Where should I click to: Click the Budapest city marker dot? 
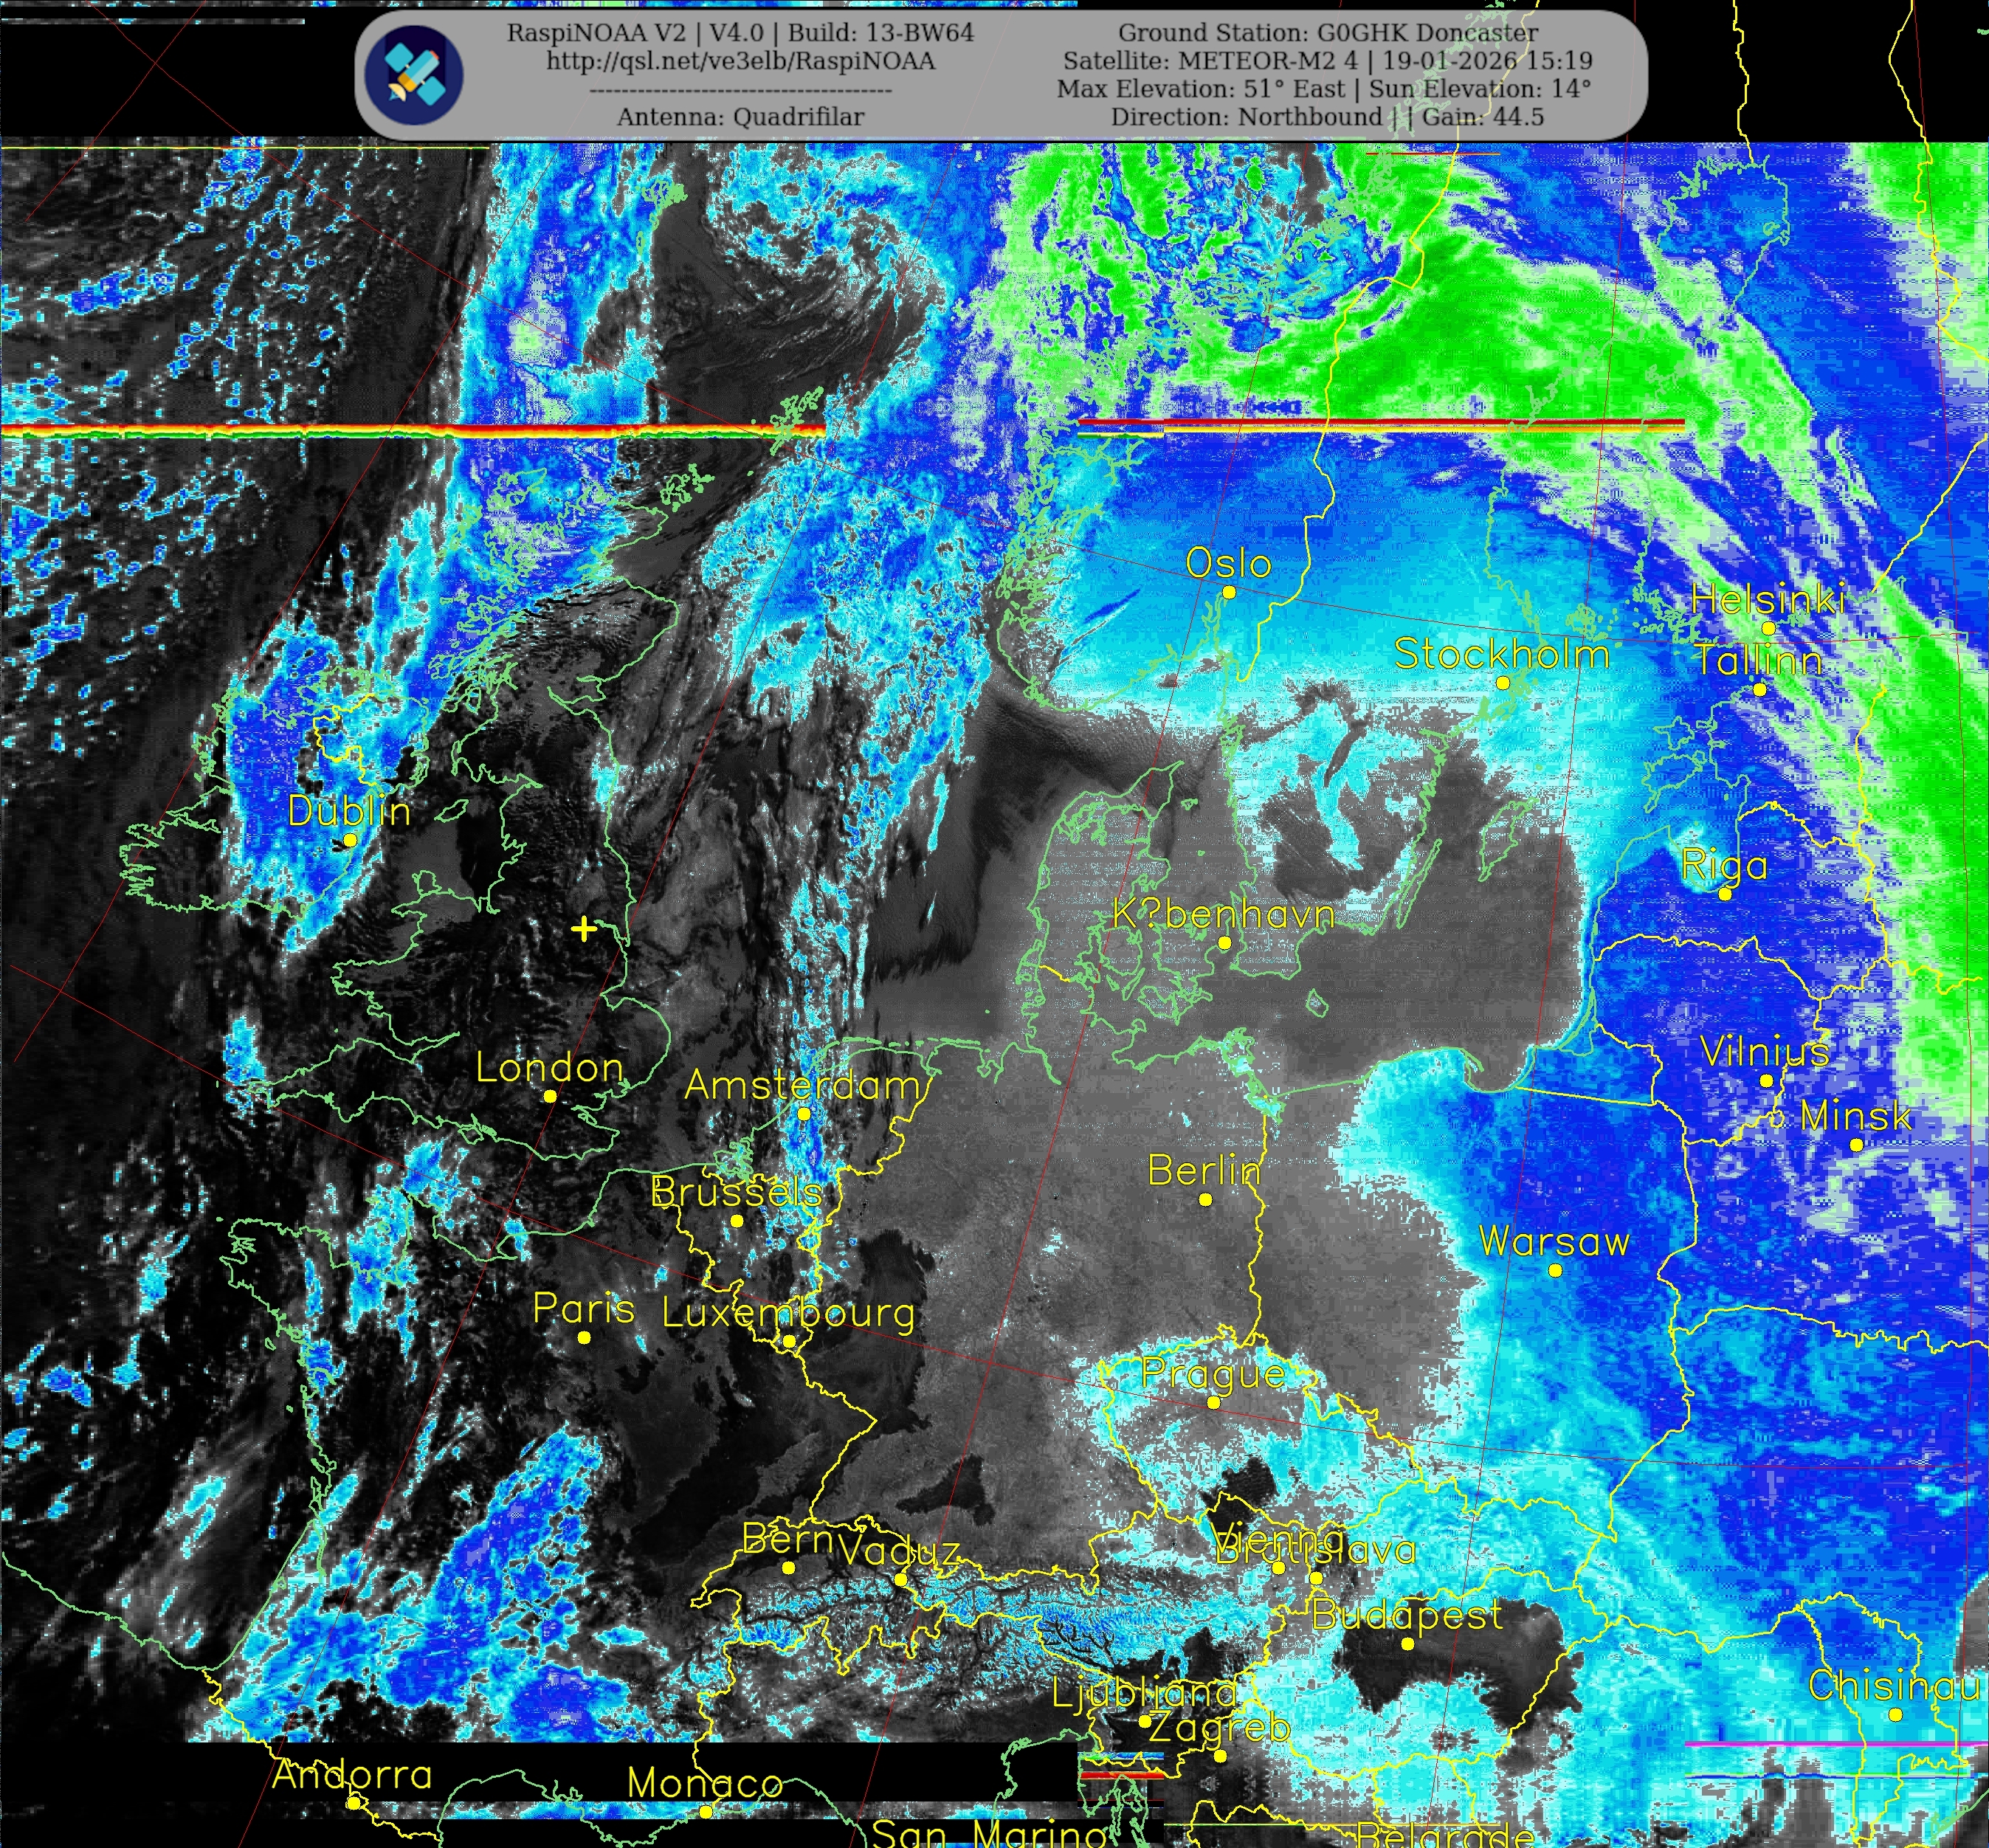point(1407,1643)
